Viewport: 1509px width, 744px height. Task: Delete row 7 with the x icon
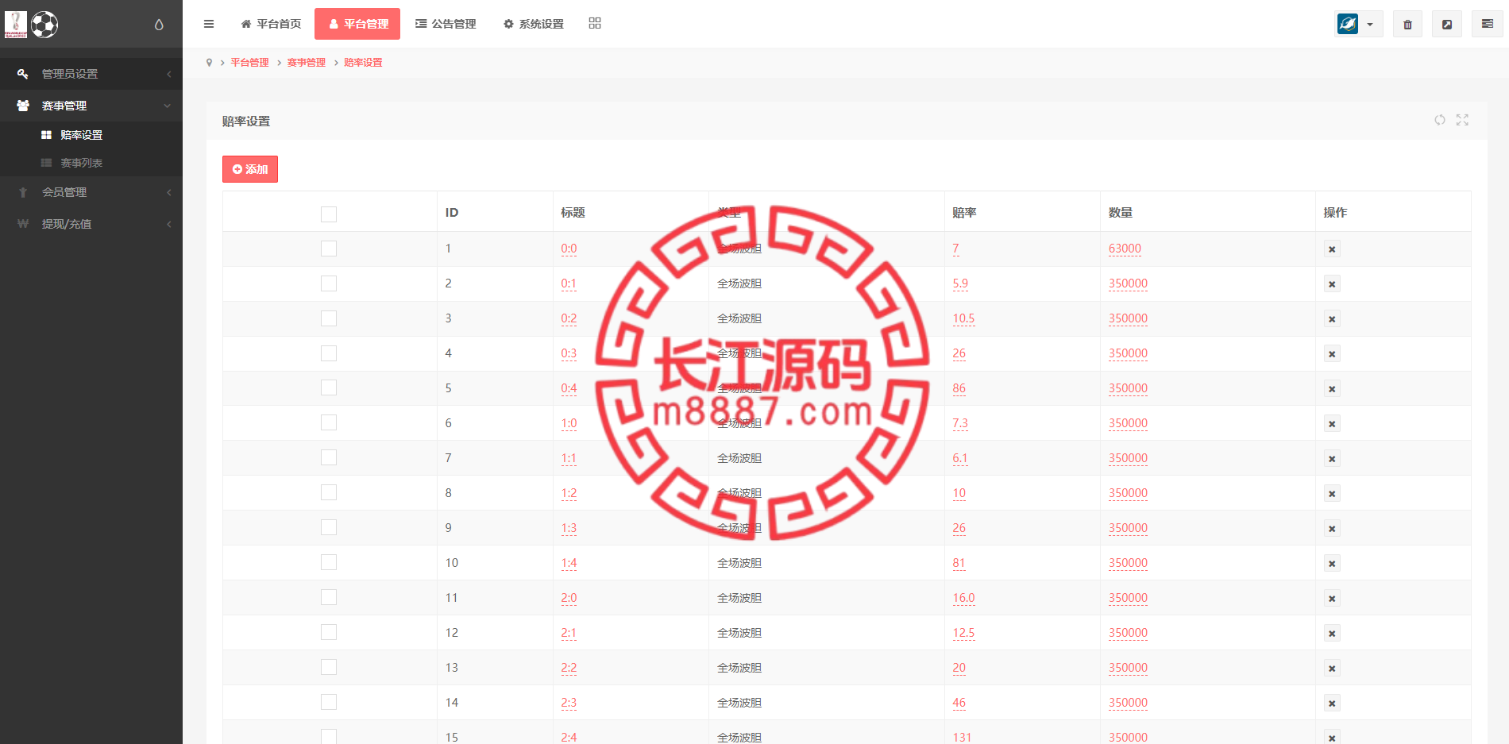point(1332,459)
